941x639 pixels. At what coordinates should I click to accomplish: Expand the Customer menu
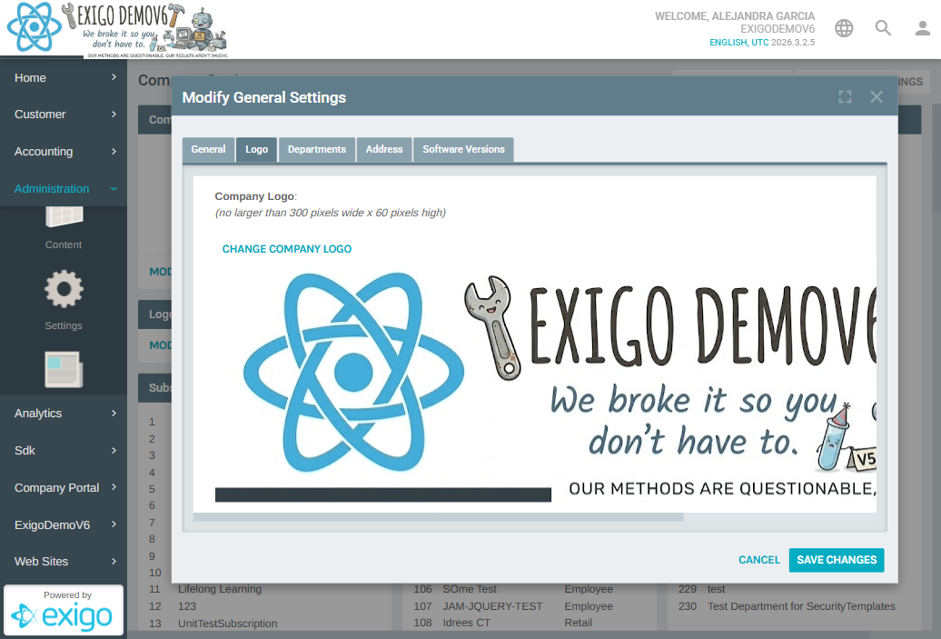(64, 115)
